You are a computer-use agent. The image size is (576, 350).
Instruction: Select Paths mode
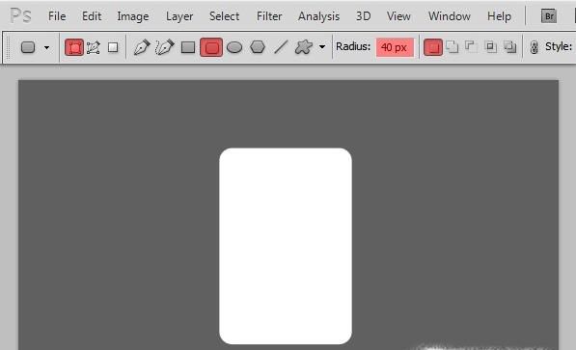[94, 47]
